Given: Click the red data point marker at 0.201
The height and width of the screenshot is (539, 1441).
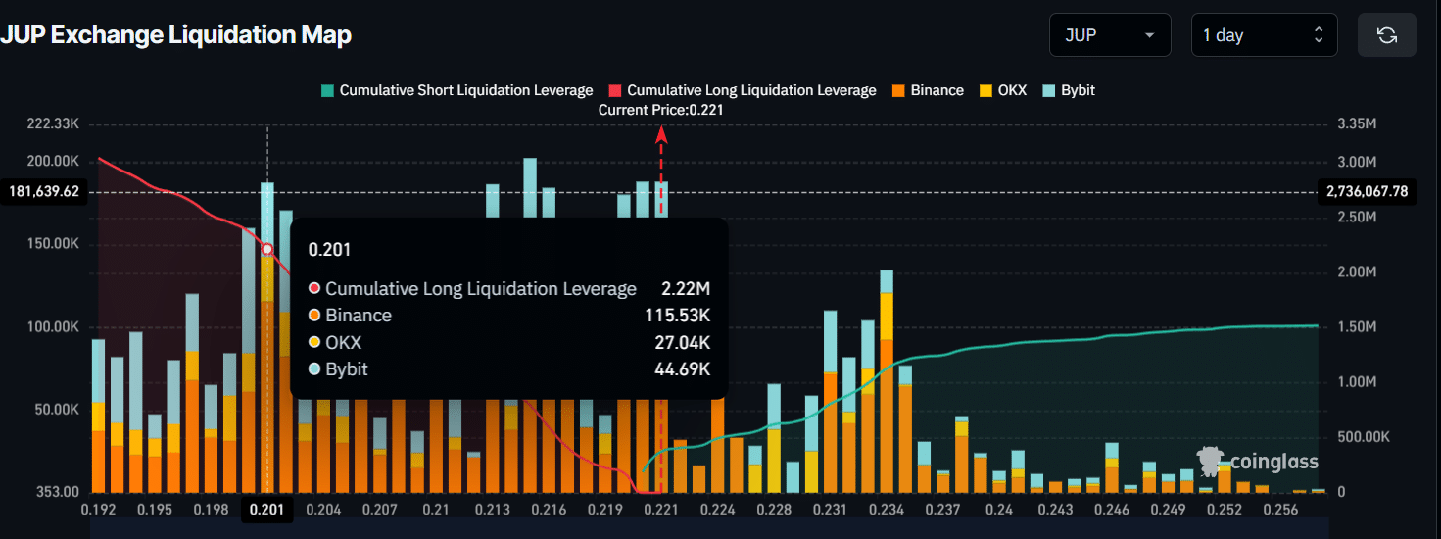Looking at the screenshot, I should pyautogui.click(x=266, y=249).
